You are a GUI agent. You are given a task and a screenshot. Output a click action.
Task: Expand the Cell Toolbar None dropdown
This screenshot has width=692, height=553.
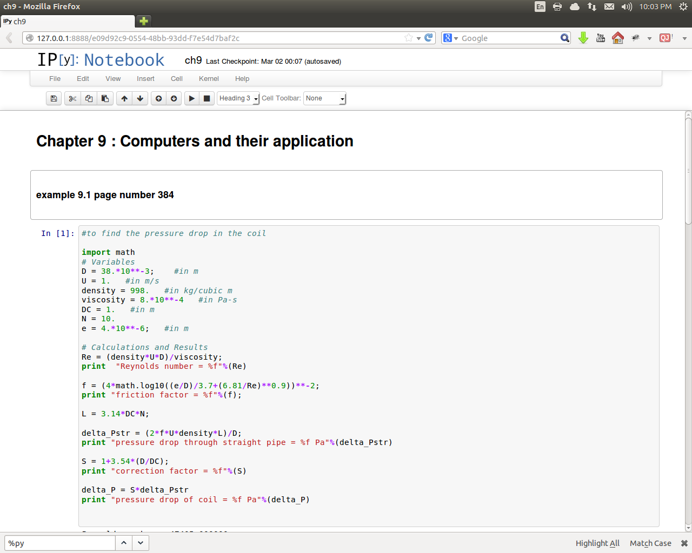(x=324, y=98)
